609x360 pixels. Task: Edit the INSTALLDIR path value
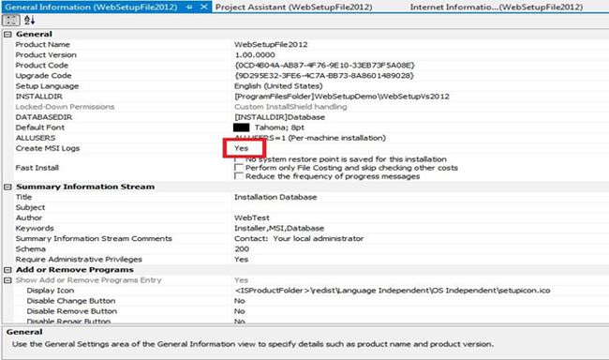click(x=342, y=97)
